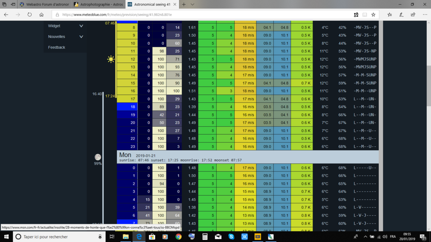
Task: Open the favorites hub list
Action: coord(390,15)
